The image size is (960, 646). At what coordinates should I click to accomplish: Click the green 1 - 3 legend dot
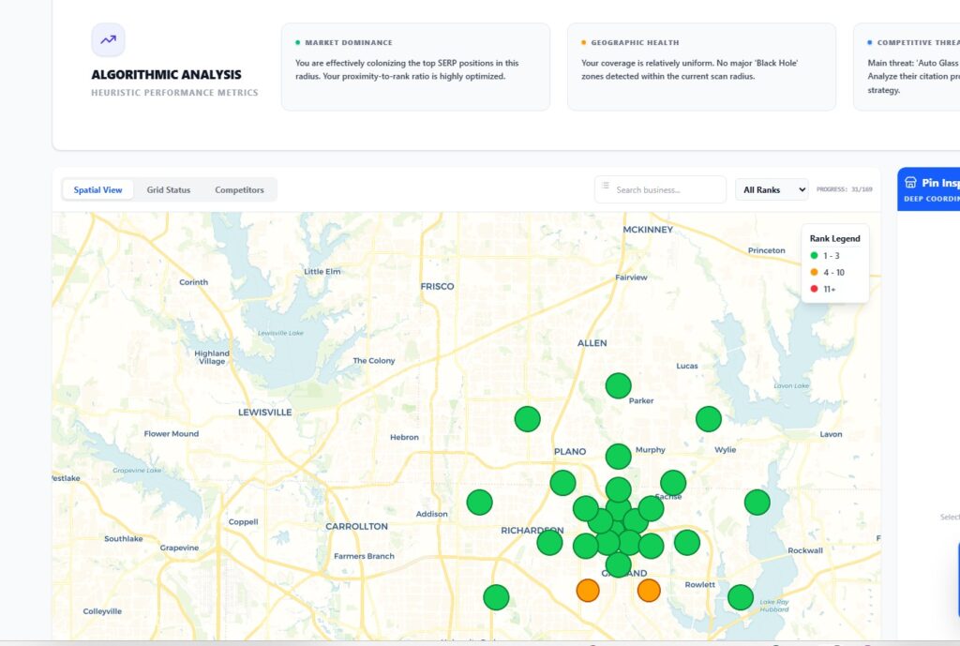pyautogui.click(x=814, y=255)
